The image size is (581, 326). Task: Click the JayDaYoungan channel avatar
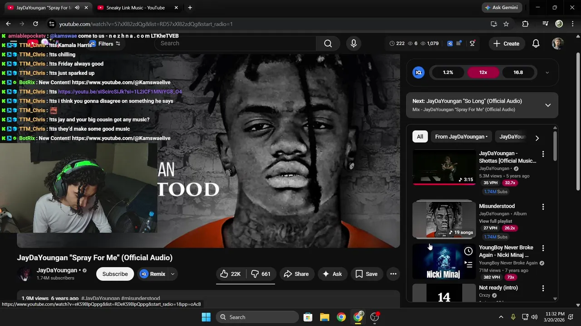point(24,274)
